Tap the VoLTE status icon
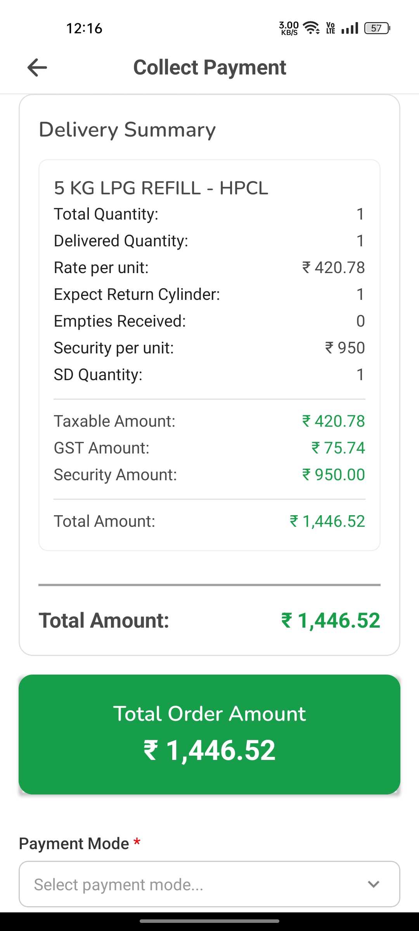Viewport: 419px width, 931px height. [331, 28]
